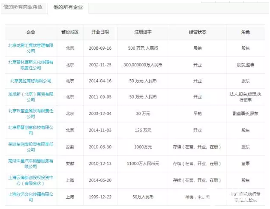Click 上海 in 上海欣艺文化 row
Image resolution: width=270 pixels, height=209 pixels.
pos(70,197)
